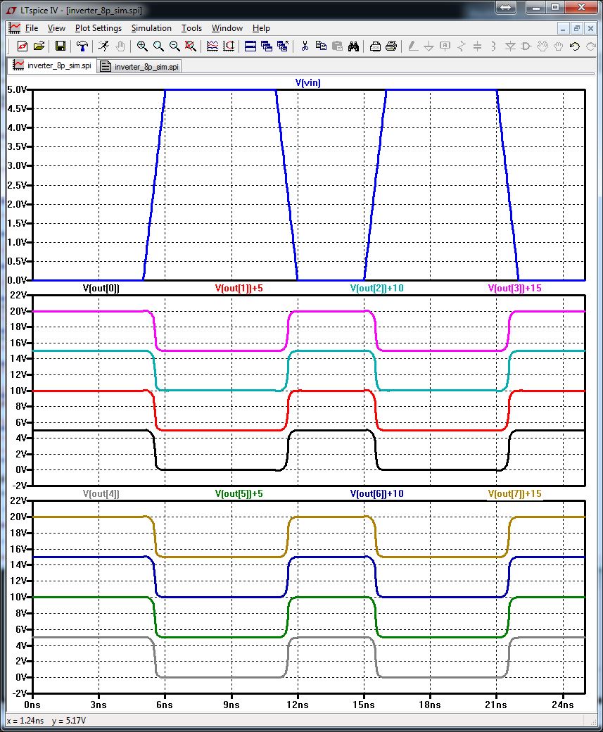Open the control panel hammer icon
Image resolution: width=603 pixels, height=732 pixels.
click(x=82, y=46)
